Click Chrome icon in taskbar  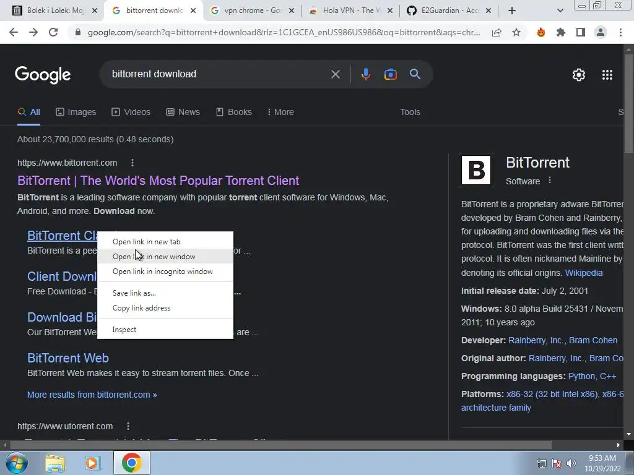tap(131, 463)
